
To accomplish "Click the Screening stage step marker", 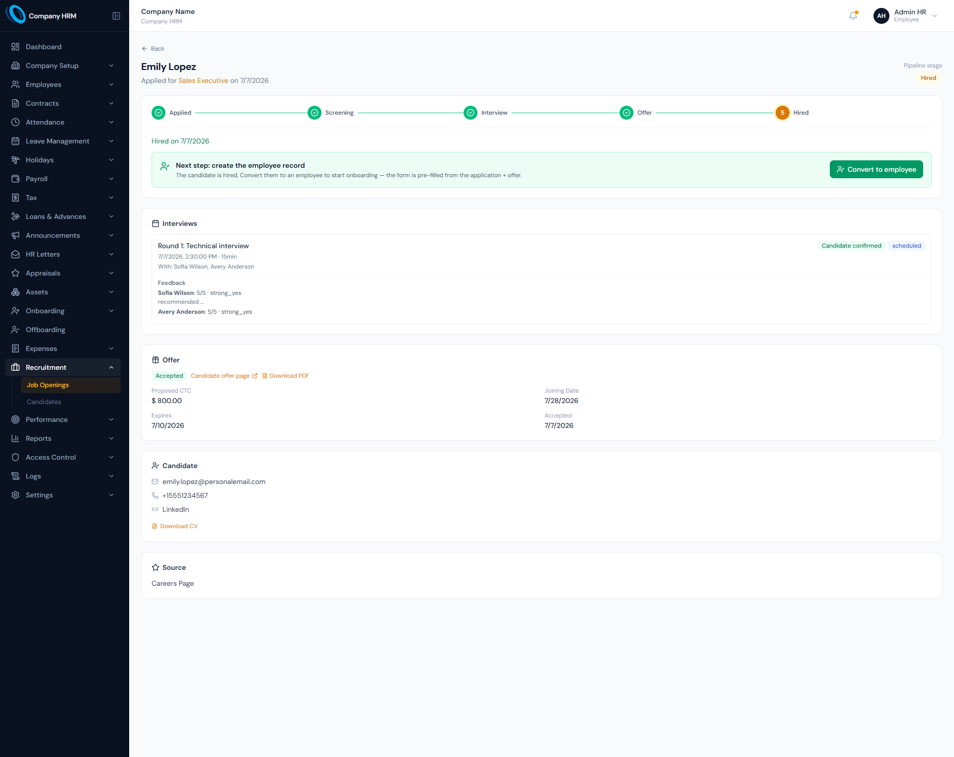I will (315, 113).
